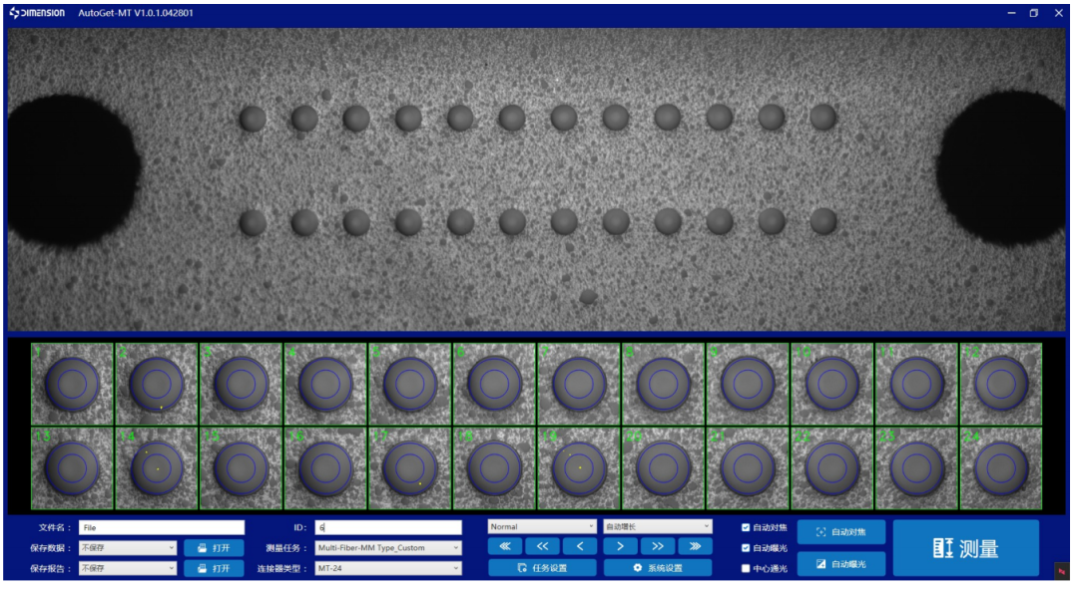Expand the 保存数据 dropdown
This screenshot has width=1078, height=590.
pyautogui.click(x=127, y=547)
